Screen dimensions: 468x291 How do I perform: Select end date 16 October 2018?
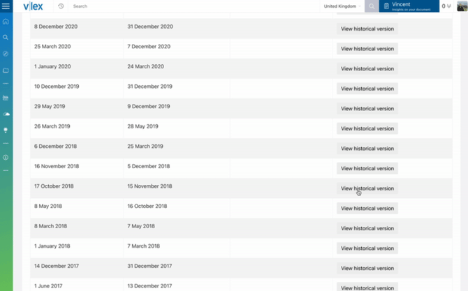coord(147,207)
